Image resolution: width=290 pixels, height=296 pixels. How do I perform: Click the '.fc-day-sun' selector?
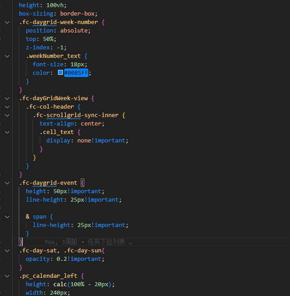pos(83,251)
